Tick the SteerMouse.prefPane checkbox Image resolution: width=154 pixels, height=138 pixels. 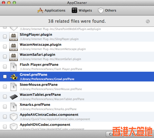point(5,87)
